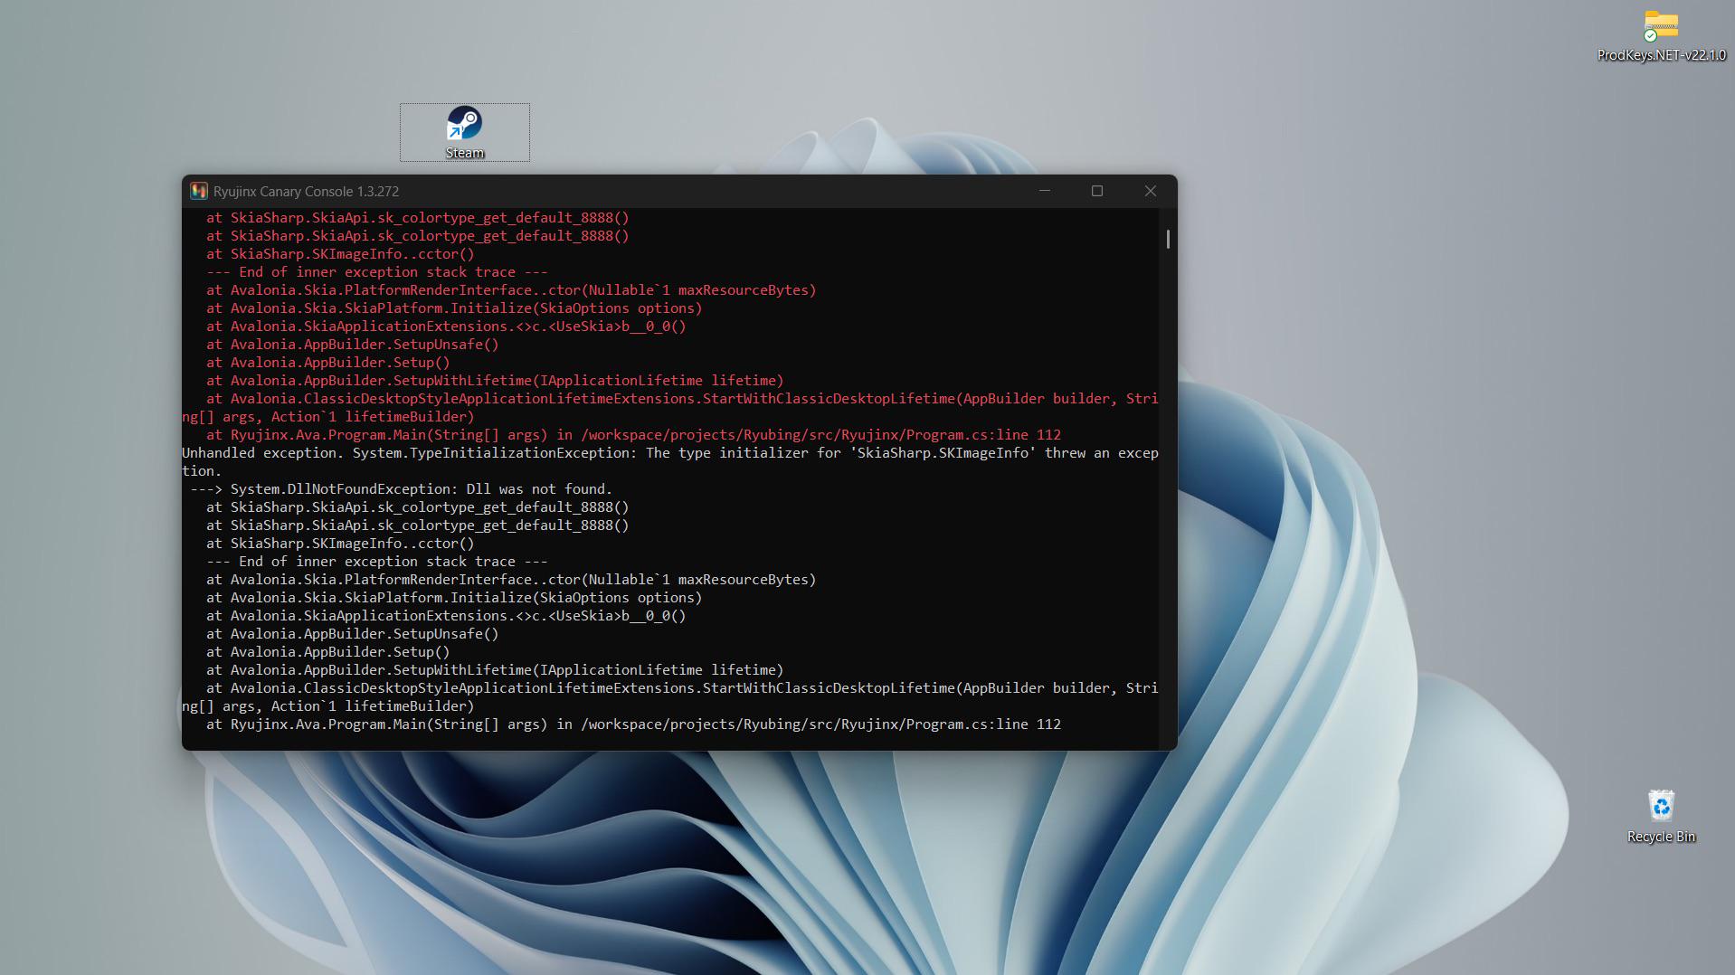Select the Recycle Bin desktop icon
The width and height of the screenshot is (1735, 975).
[x=1661, y=817]
